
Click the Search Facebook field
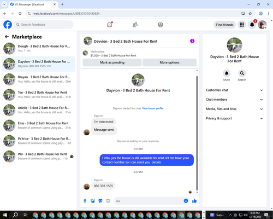[x=44, y=25]
